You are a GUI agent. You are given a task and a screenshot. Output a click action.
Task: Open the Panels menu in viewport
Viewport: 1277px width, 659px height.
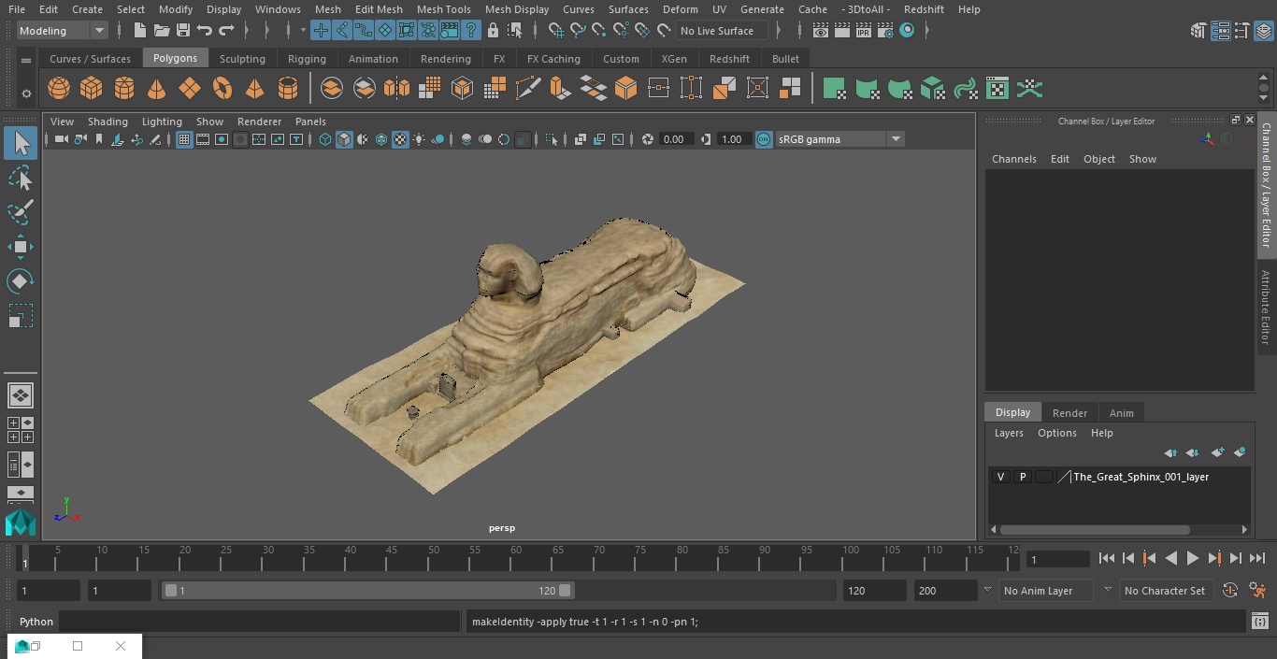[x=310, y=122]
